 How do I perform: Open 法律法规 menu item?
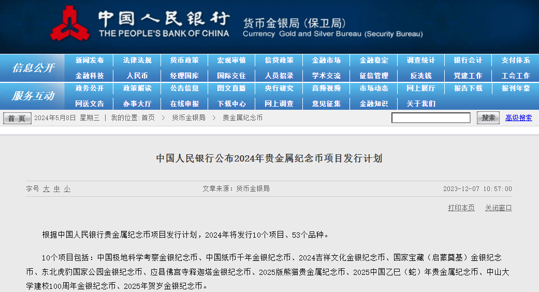[x=137, y=60]
